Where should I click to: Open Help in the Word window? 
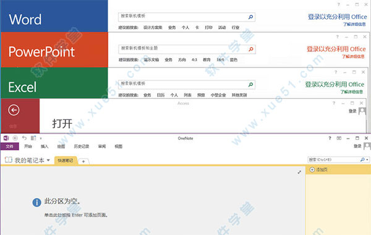click(339, 4)
